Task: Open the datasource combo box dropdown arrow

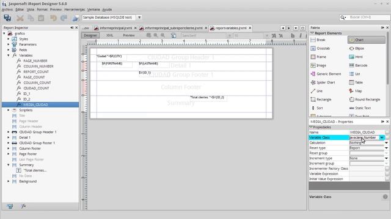Action: [139, 18]
